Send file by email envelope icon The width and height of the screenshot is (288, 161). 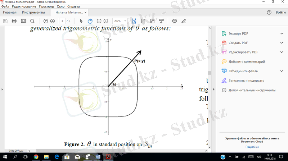[x=23, y=21]
